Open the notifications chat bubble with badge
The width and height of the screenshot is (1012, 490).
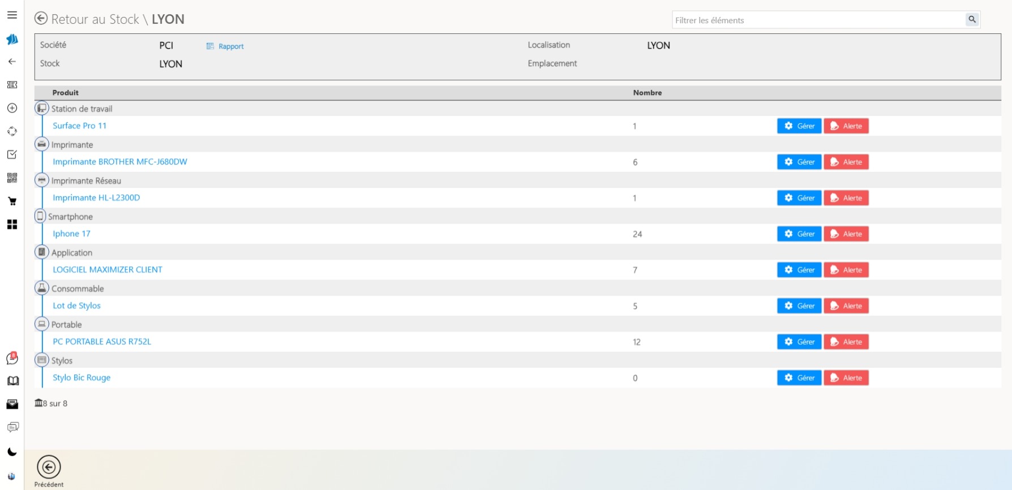[x=12, y=358]
